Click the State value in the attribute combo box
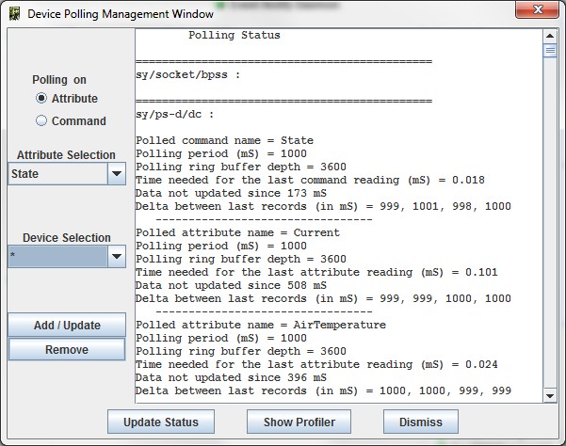 57,174
